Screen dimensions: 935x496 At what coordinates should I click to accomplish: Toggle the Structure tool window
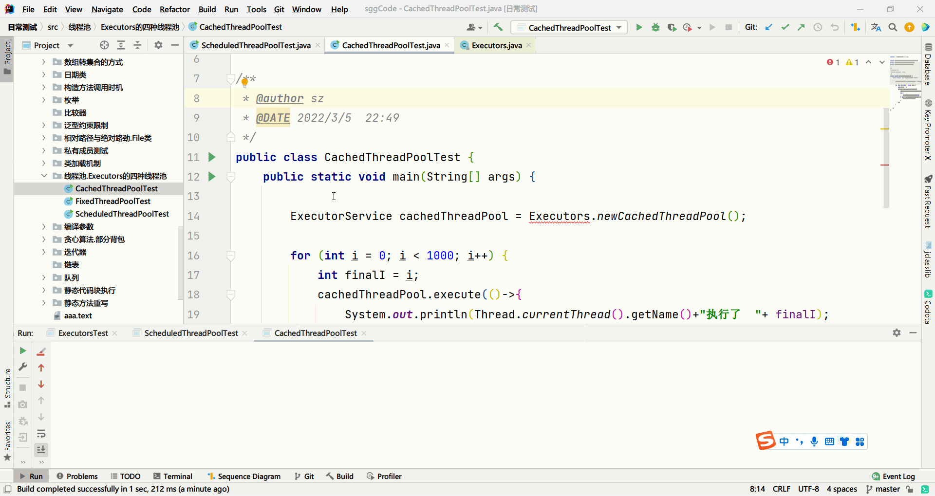click(7, 388)
